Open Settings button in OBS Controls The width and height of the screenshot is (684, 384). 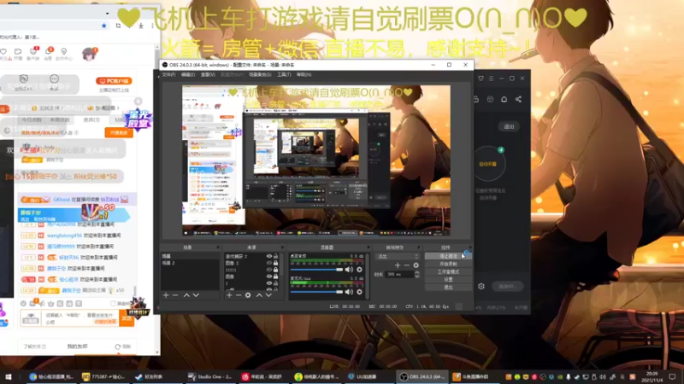click(448, 280)
